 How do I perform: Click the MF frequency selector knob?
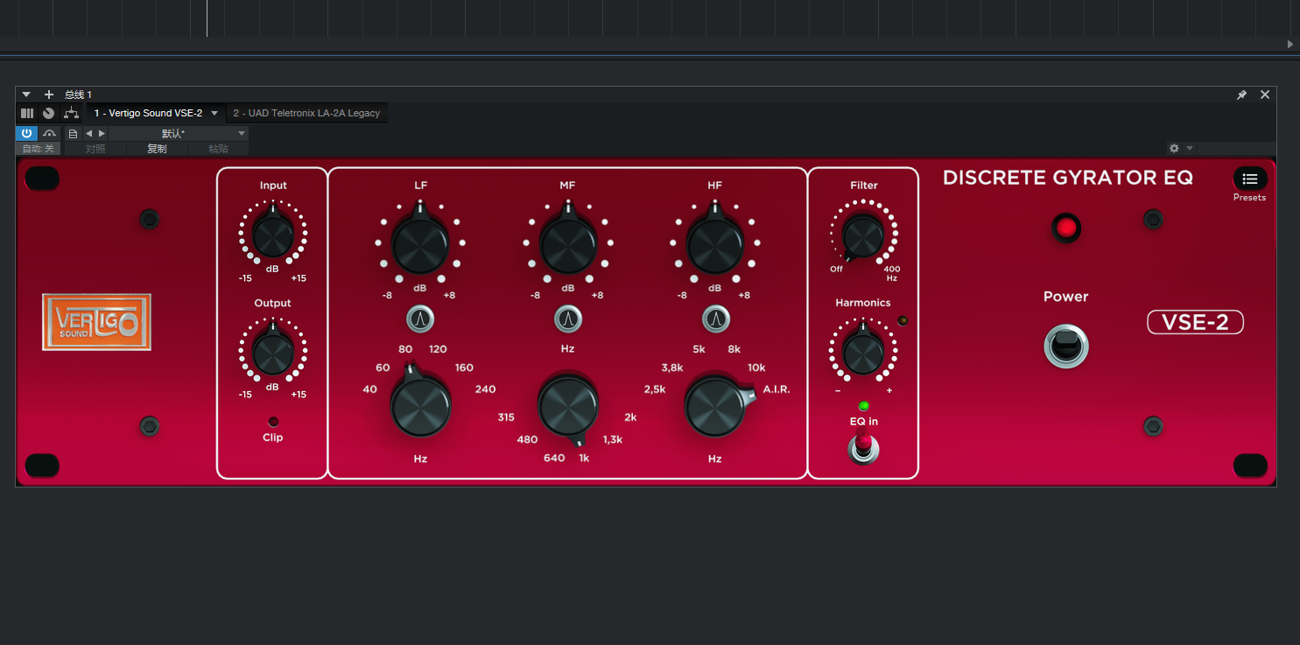tap(568, 406)
